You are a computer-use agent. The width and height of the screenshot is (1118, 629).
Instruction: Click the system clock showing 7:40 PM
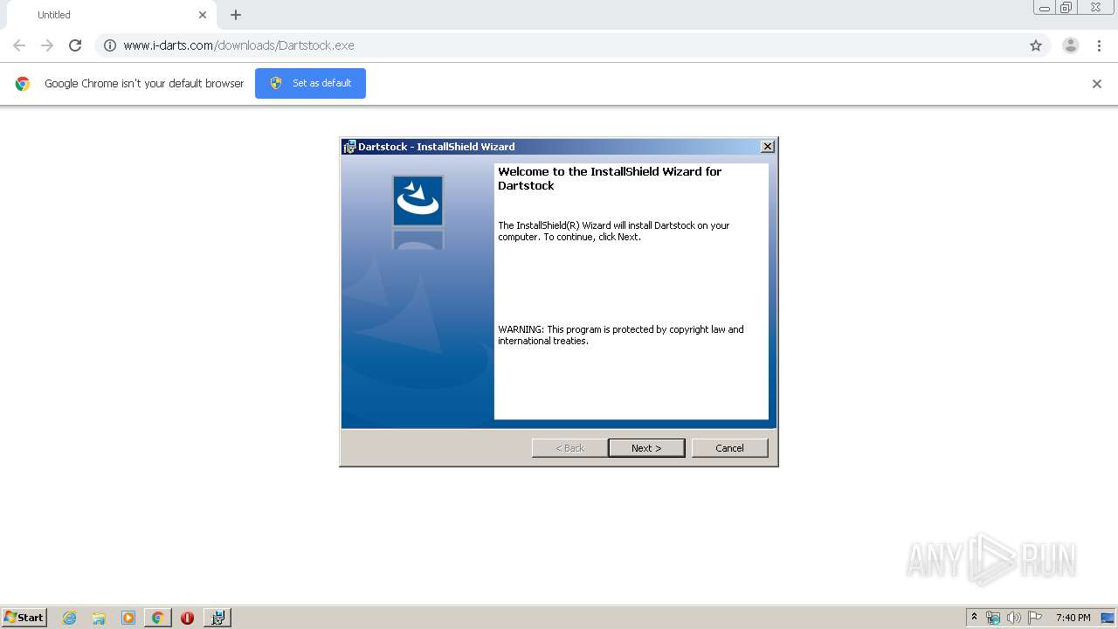1073,618
